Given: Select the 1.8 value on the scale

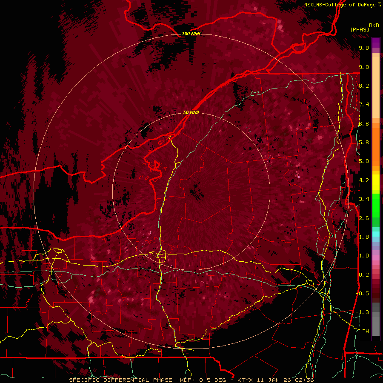Looking at the screenshot, I should tap(364, 237).
